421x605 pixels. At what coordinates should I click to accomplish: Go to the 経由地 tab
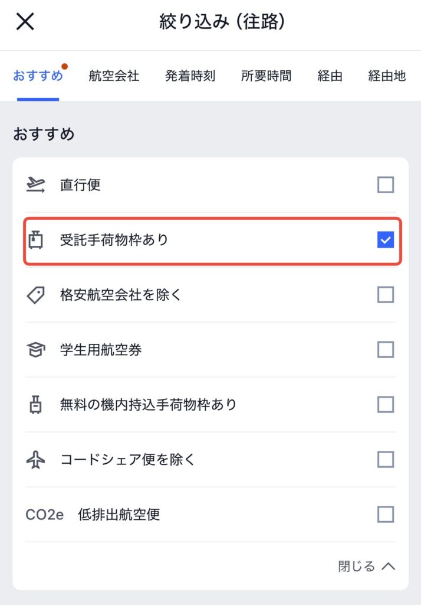coord(387,76)
